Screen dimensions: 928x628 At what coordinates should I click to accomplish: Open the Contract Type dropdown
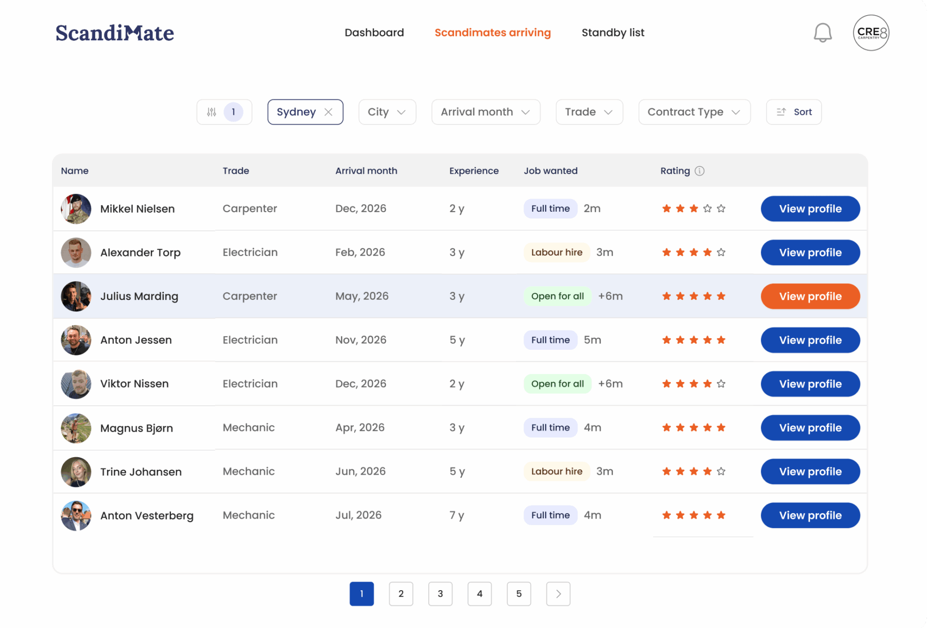coord(694,112)
